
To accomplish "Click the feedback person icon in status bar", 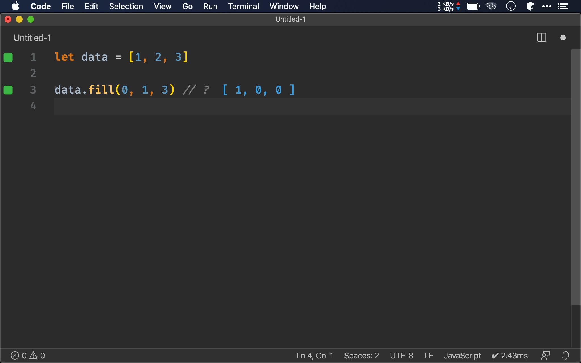I will (x=545, y=355).
